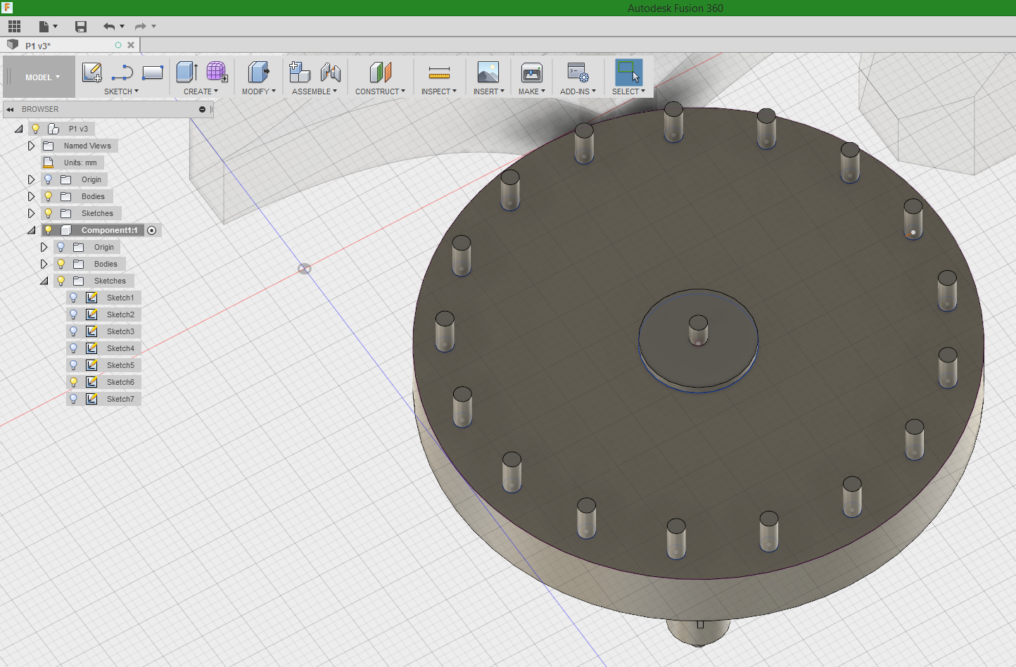Close the P1 v3* document tab

coord(131,45)
